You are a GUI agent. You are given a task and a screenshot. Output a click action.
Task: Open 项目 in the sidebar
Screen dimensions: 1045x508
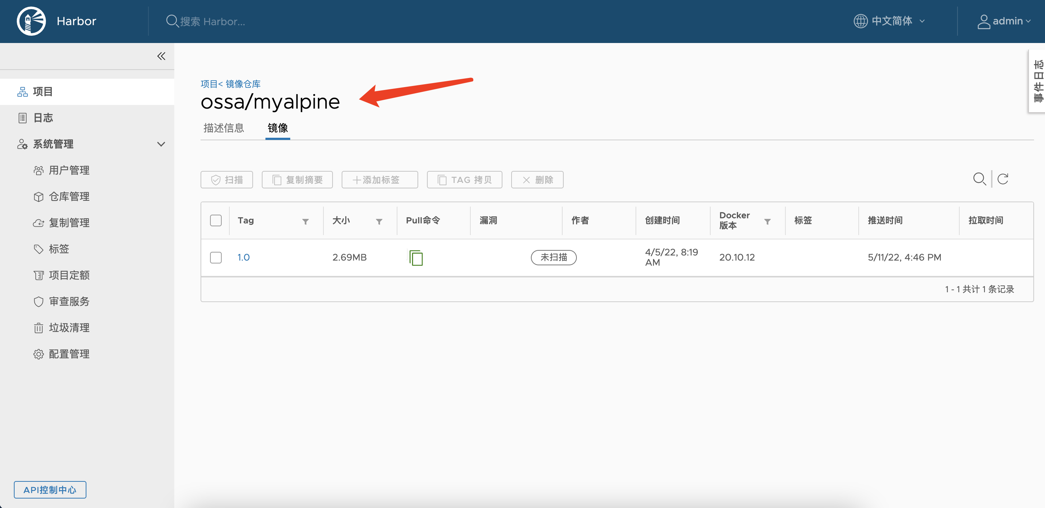coord(87,92)
